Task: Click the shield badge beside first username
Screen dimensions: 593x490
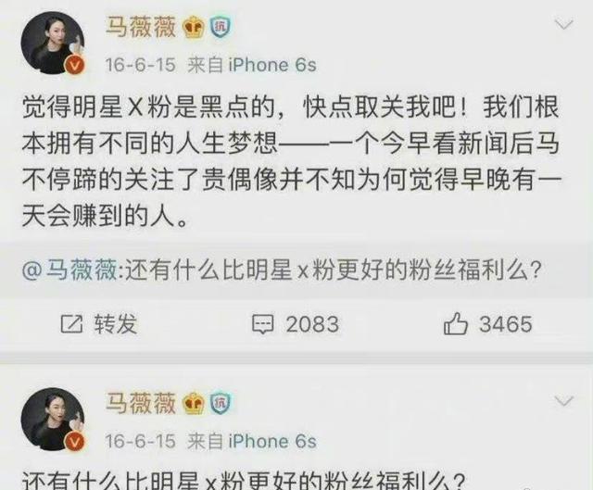Action: tap(221, 27)
